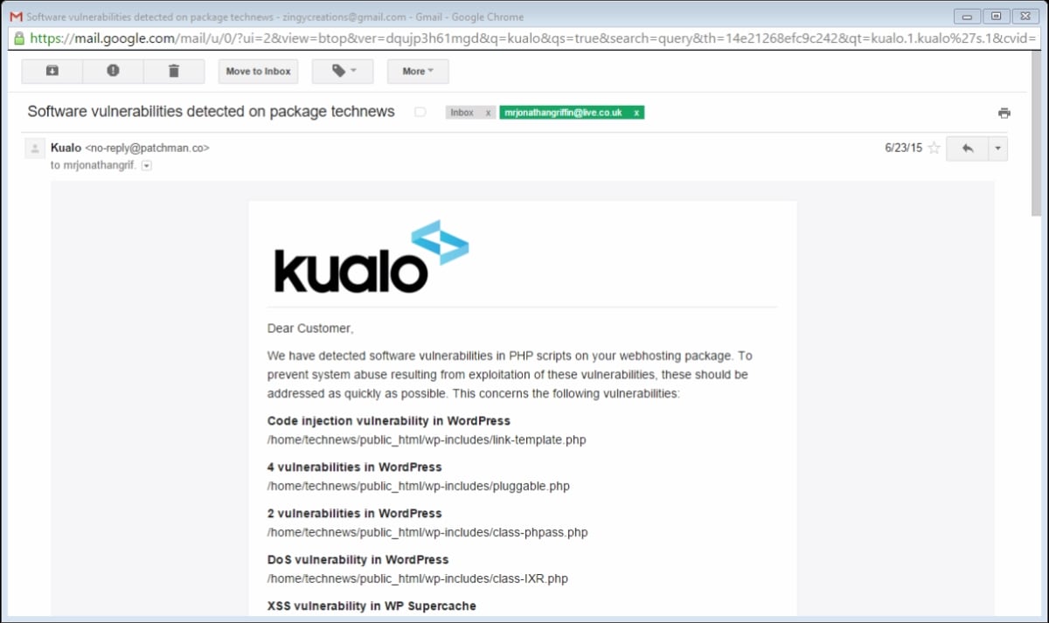Screen dimensions: 1049x623
Task: Click the link-template.php file path
Action: [x=427, y=440]
